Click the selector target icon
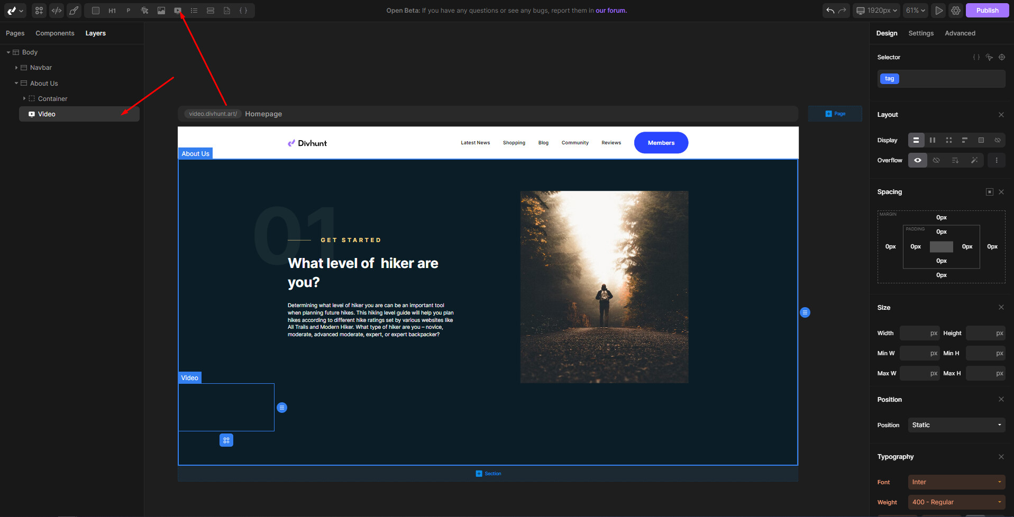Screen dimensions: 1014x517 1002,57
